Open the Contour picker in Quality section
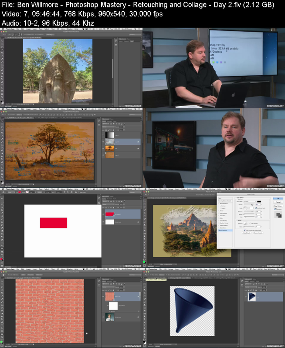 point(245,224)
